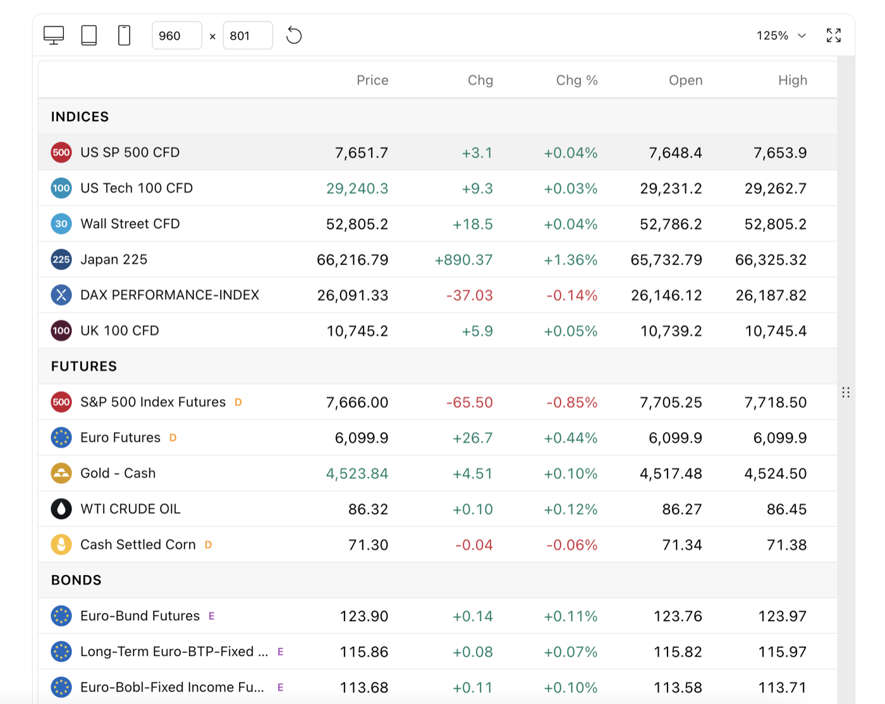Open the US SP 500 CFD link

click(x=130, y=152)
